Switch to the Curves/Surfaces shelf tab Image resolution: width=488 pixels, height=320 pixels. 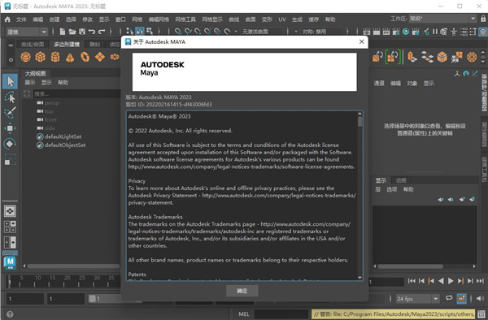pyautogui.click(x=33, y=45)
